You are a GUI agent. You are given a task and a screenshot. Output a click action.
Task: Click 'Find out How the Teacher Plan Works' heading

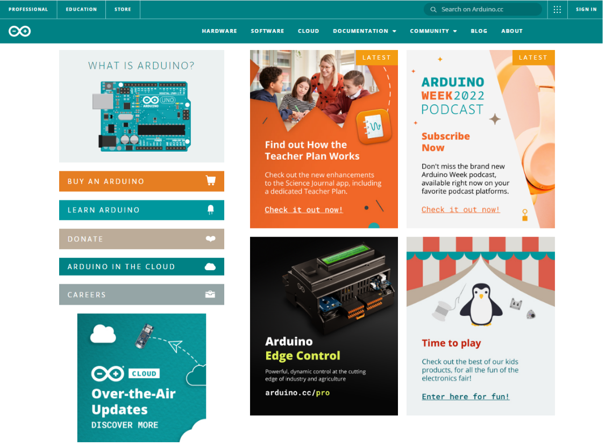click(x=312, y=150)
